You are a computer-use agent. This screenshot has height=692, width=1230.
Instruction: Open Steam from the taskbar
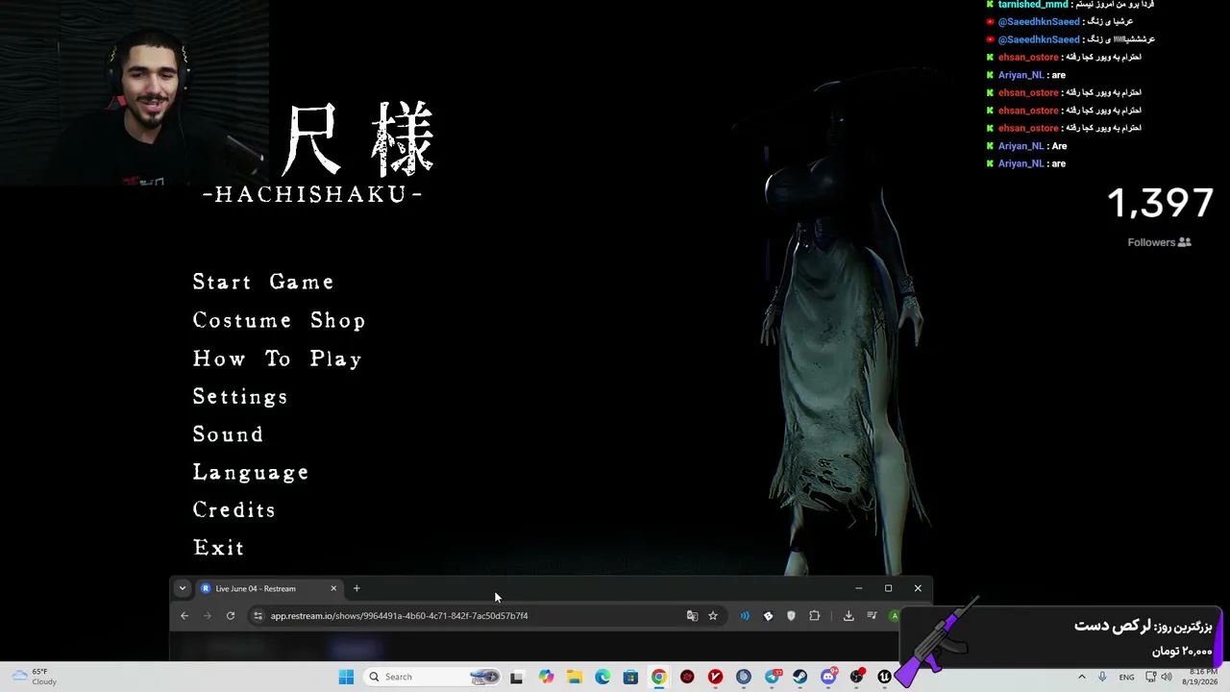click(799, 677)
